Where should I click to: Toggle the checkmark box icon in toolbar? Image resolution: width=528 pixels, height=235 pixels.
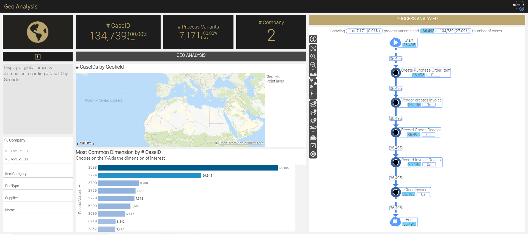tap(313, 146)
